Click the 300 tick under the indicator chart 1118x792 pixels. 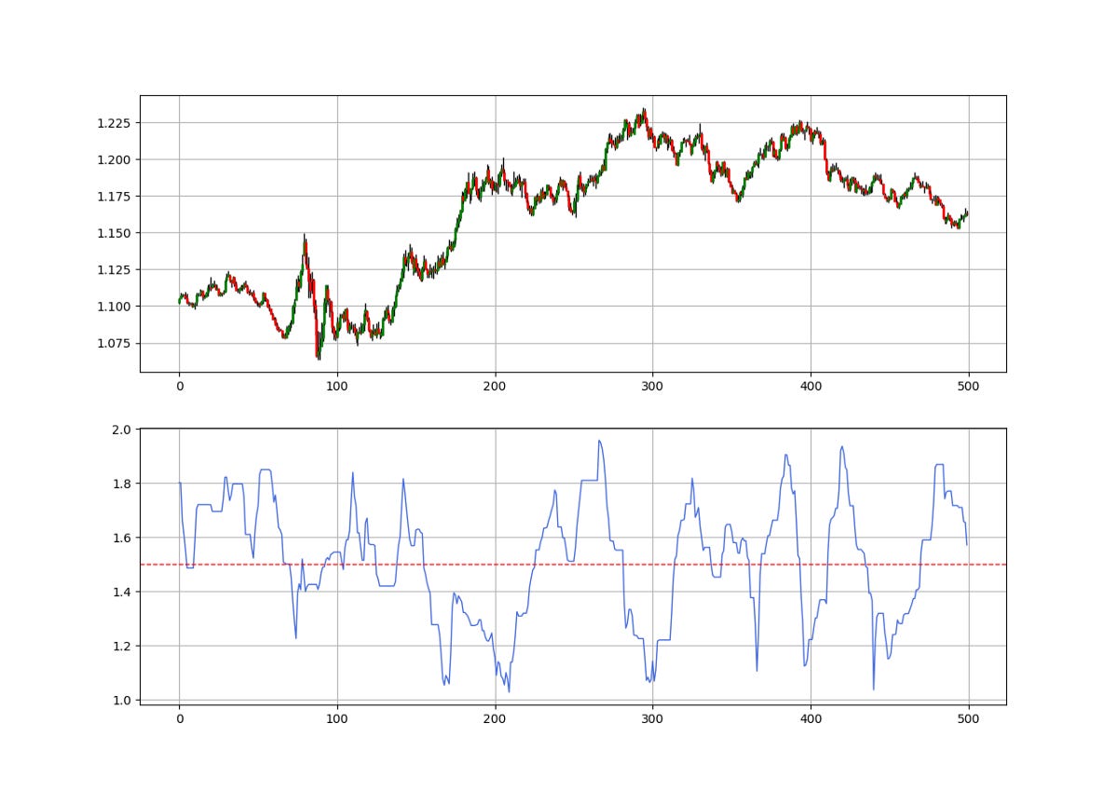[653, 718]
